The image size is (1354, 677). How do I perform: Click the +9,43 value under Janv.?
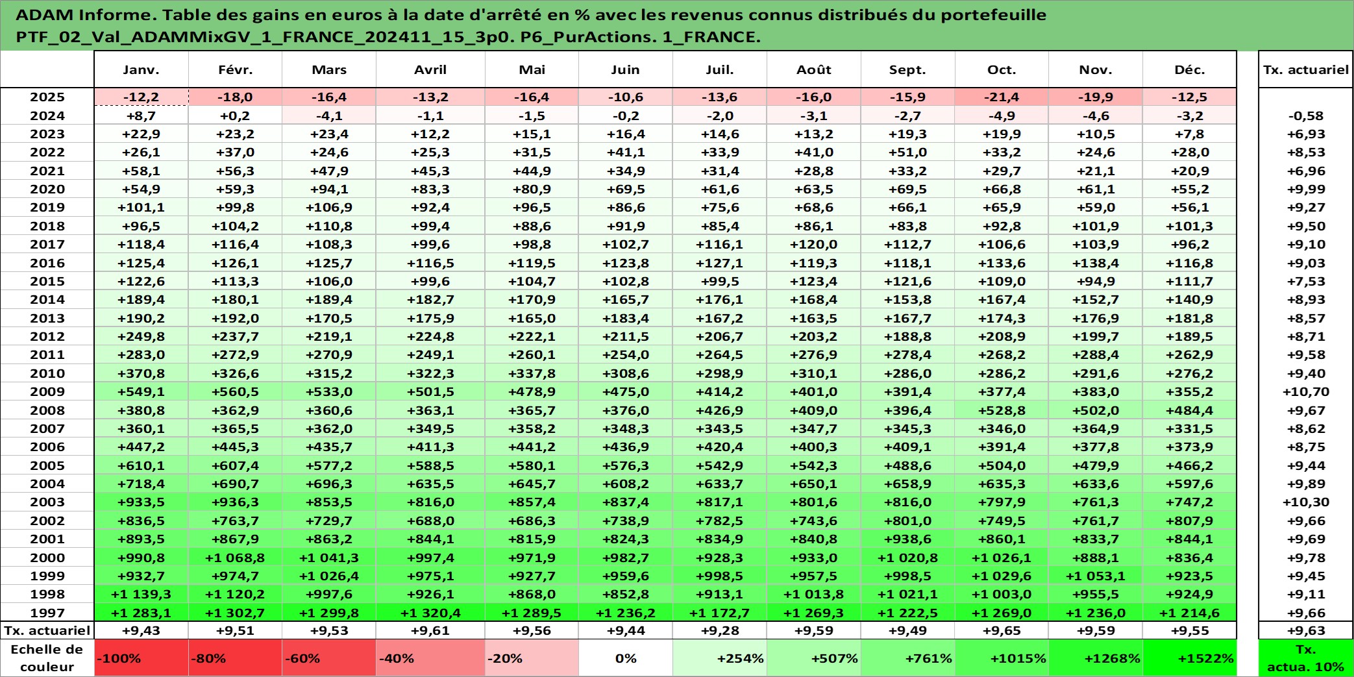click(142, 630)
